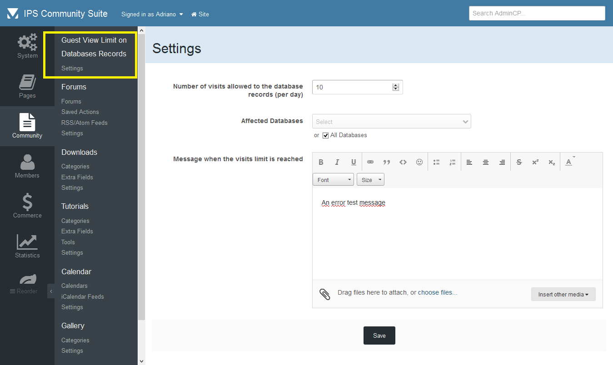Open the Insert other media menu
Screen dimensions: 613x365
pos(563,294)
